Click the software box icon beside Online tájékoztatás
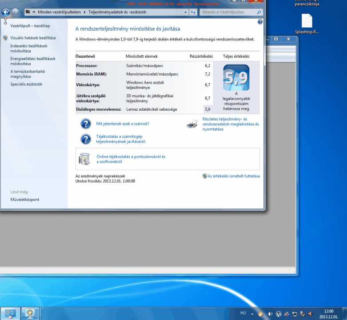 coord(84,159)
